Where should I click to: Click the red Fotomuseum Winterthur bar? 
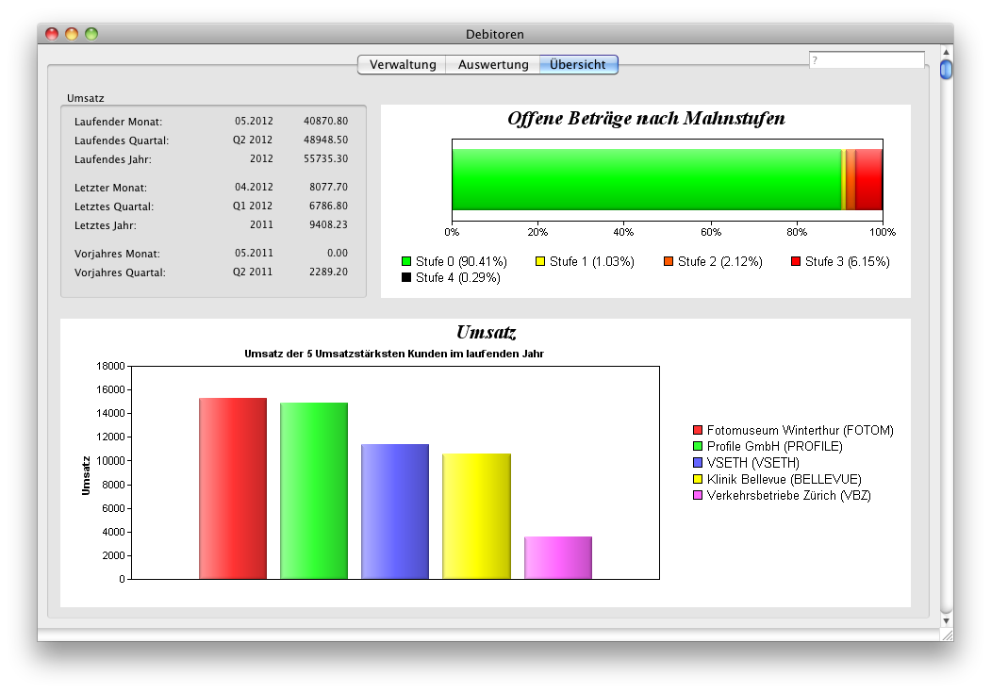(x=232, y=488)
